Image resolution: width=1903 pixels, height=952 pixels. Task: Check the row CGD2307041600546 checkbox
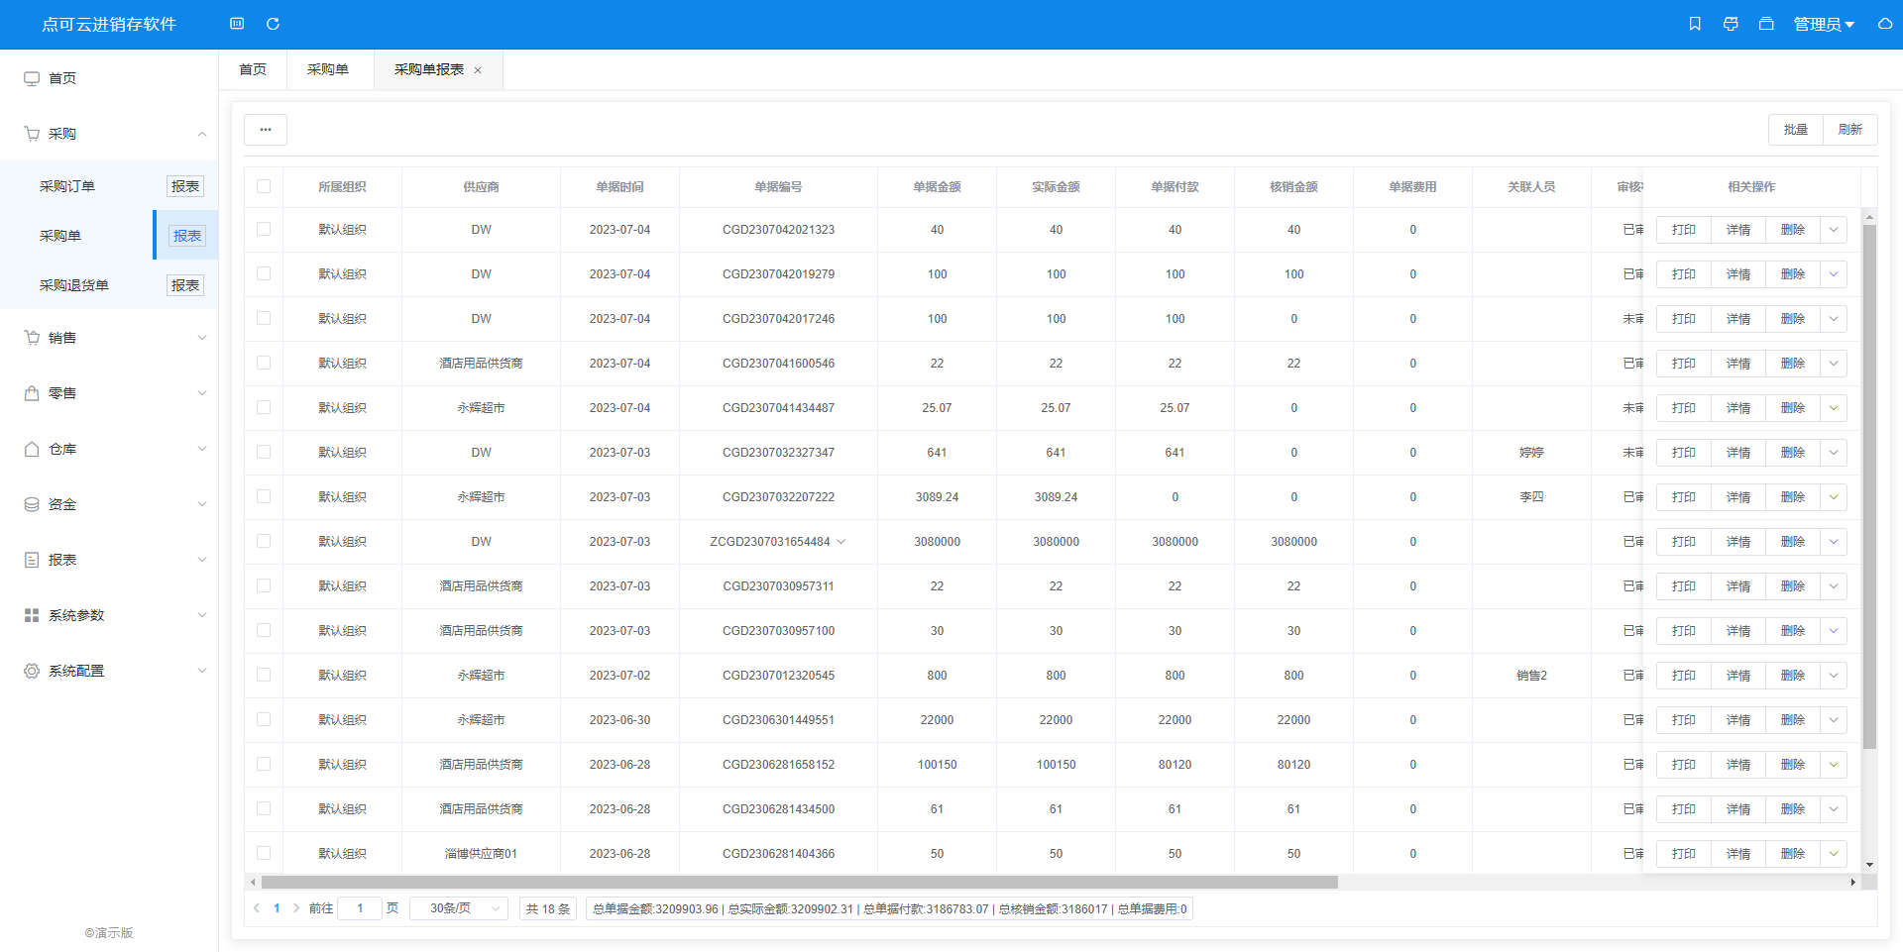264,363
